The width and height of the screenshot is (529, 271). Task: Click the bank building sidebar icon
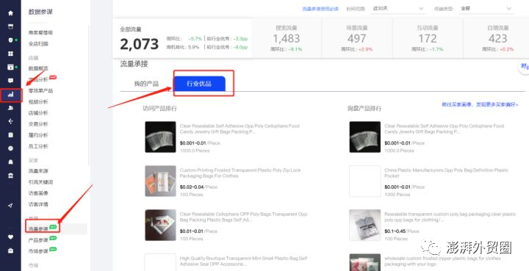coord(10,176)
